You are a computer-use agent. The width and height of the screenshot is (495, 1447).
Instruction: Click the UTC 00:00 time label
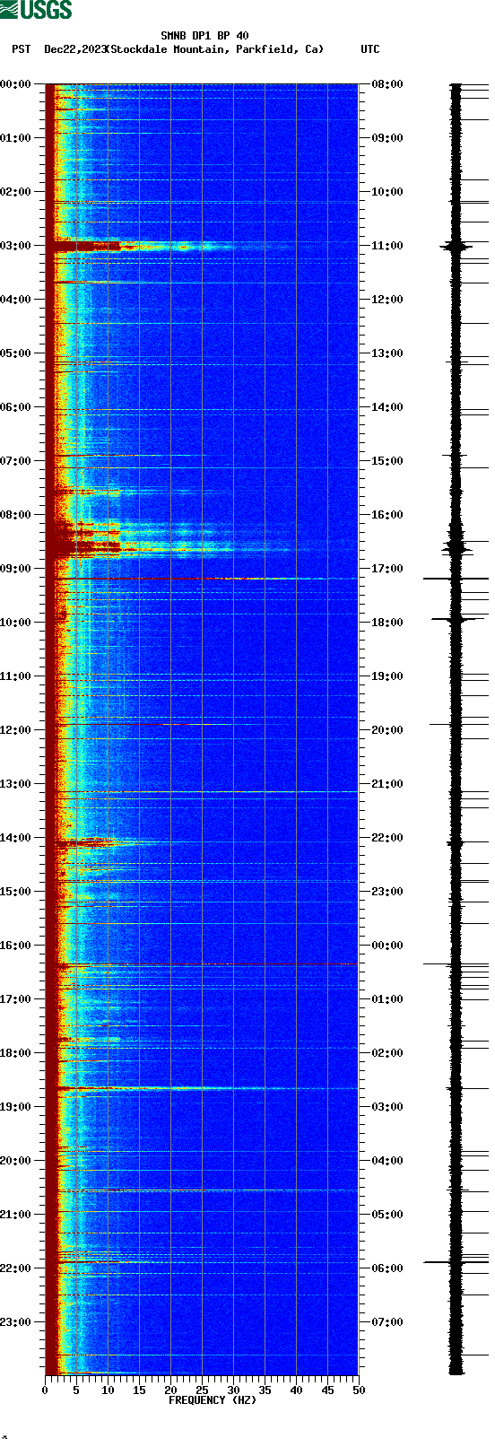tap(386, 946)
